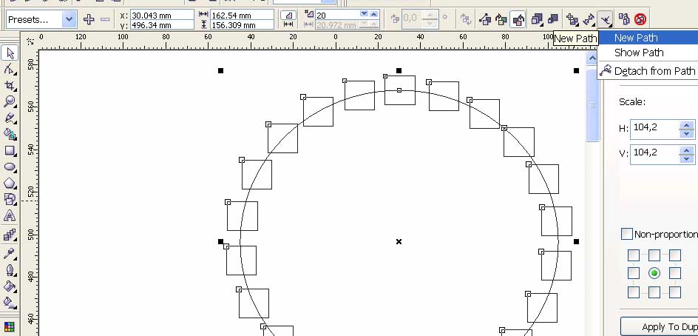Edit the y position field
The width and height of the screenshot is (698, 336).
[162, 25]
